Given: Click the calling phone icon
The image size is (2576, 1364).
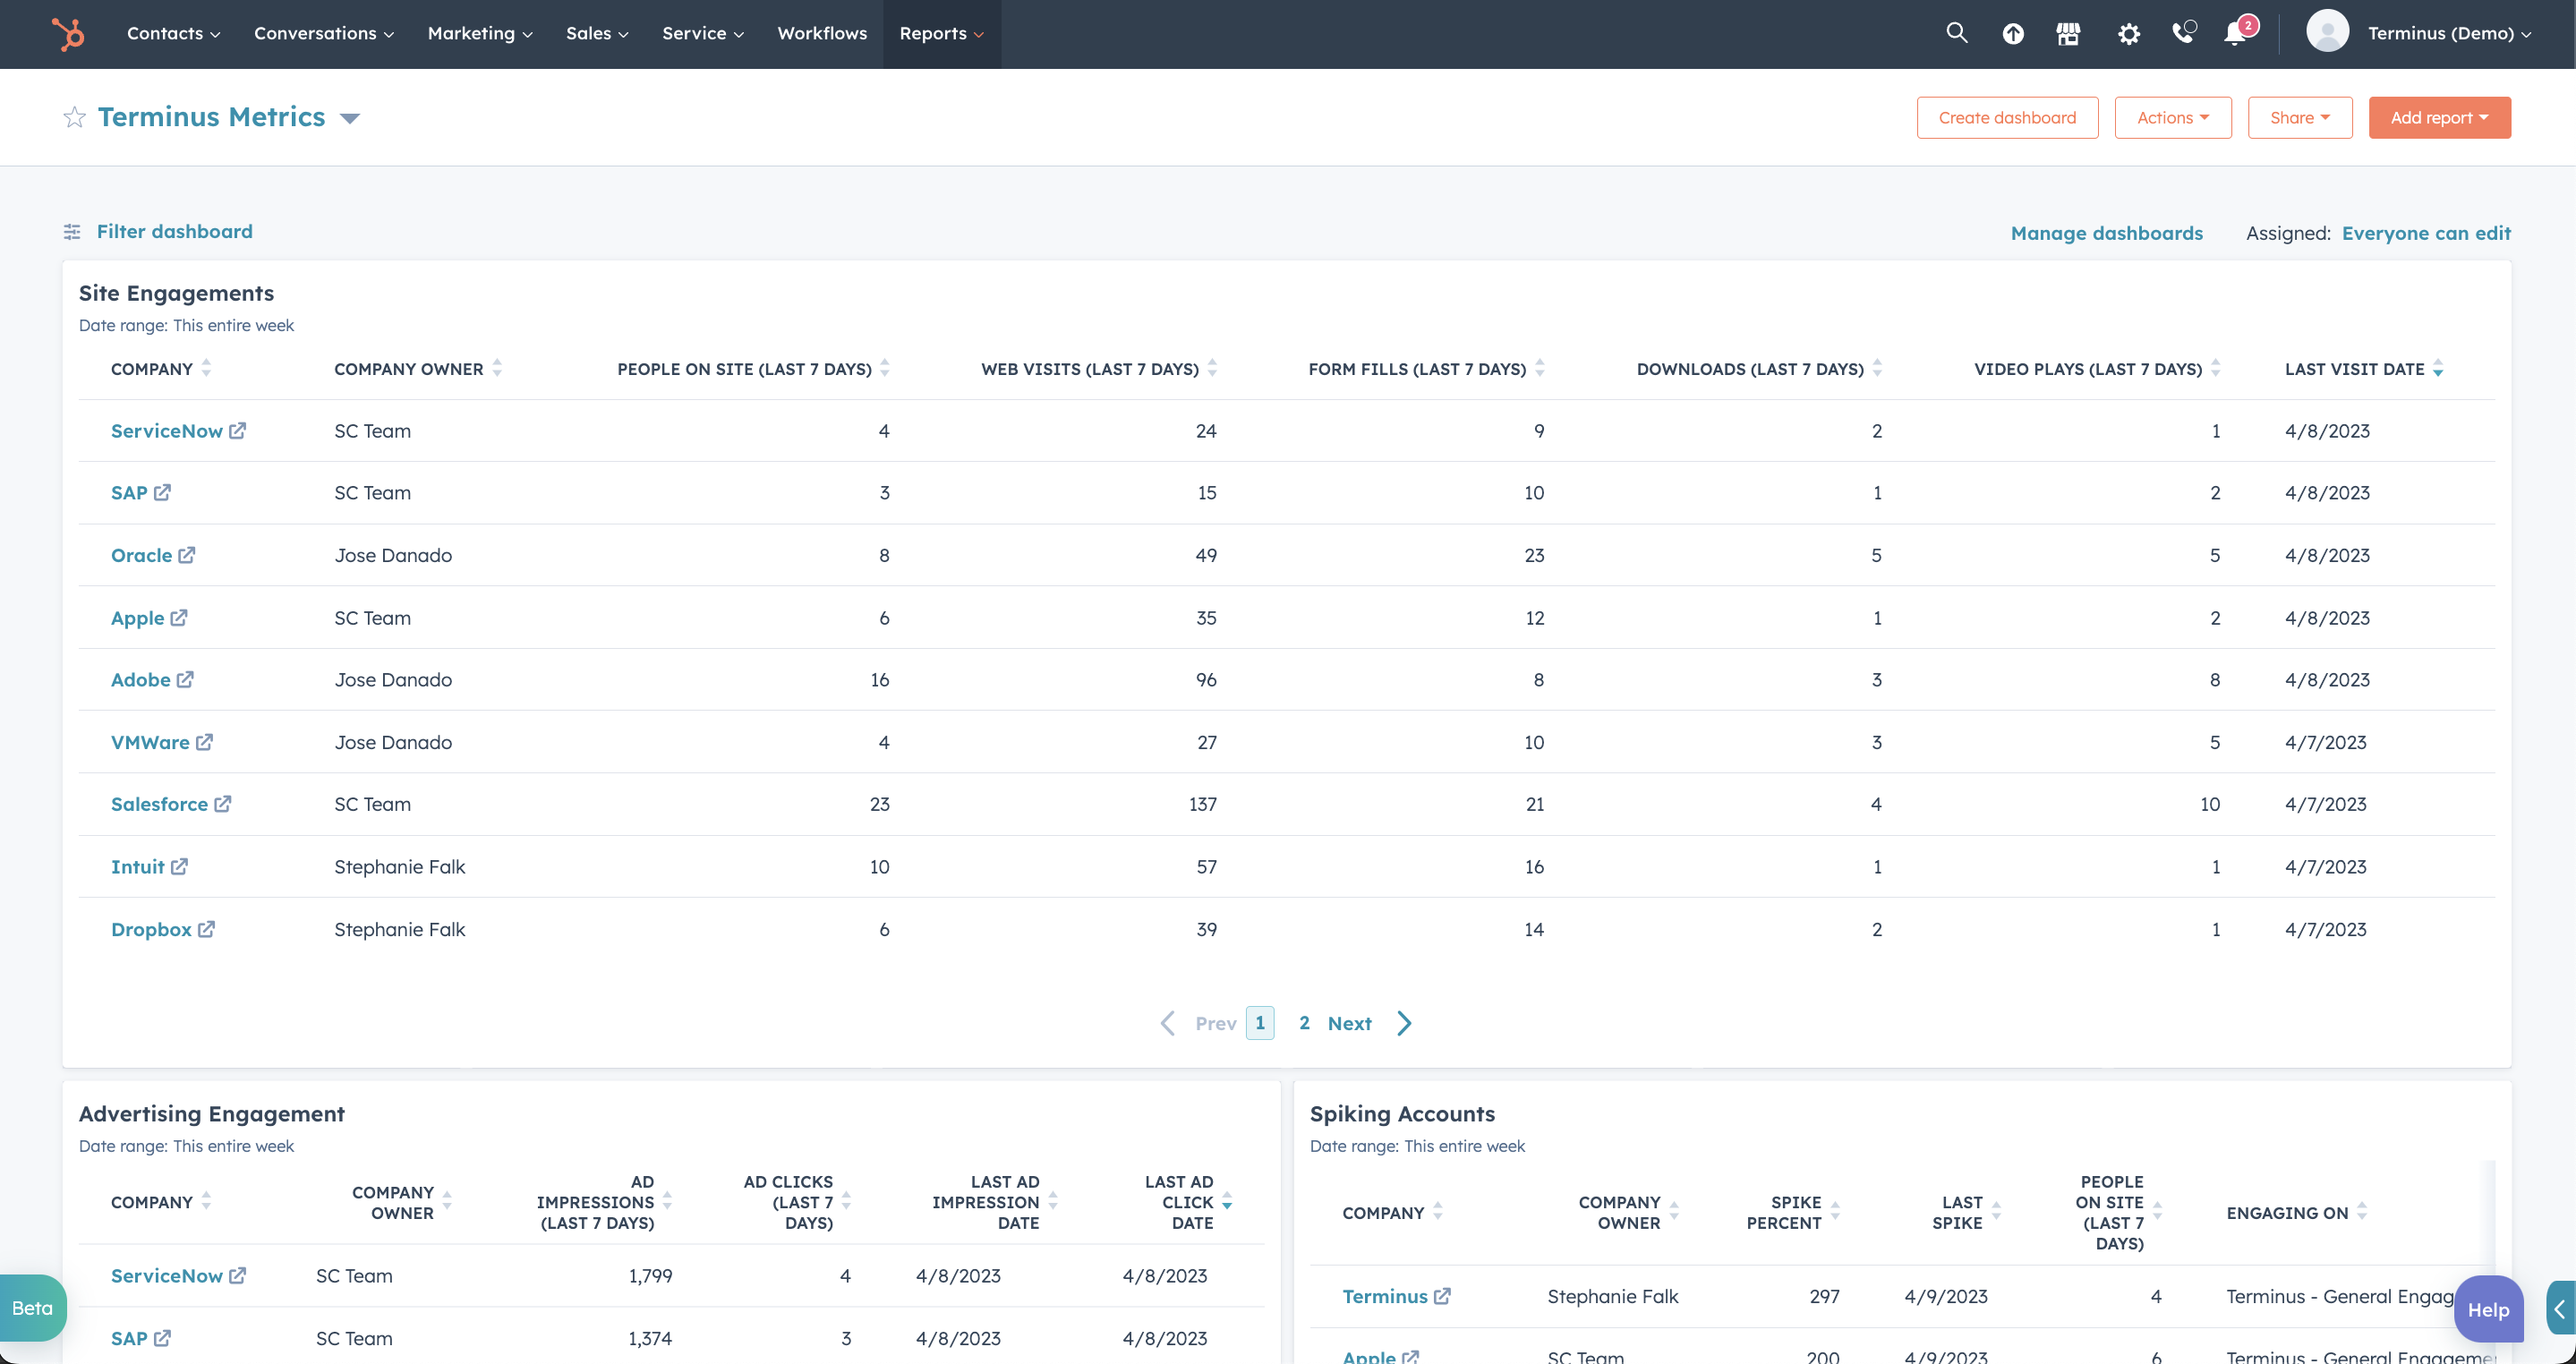Looking at the screenshot, I should 2183,33.
